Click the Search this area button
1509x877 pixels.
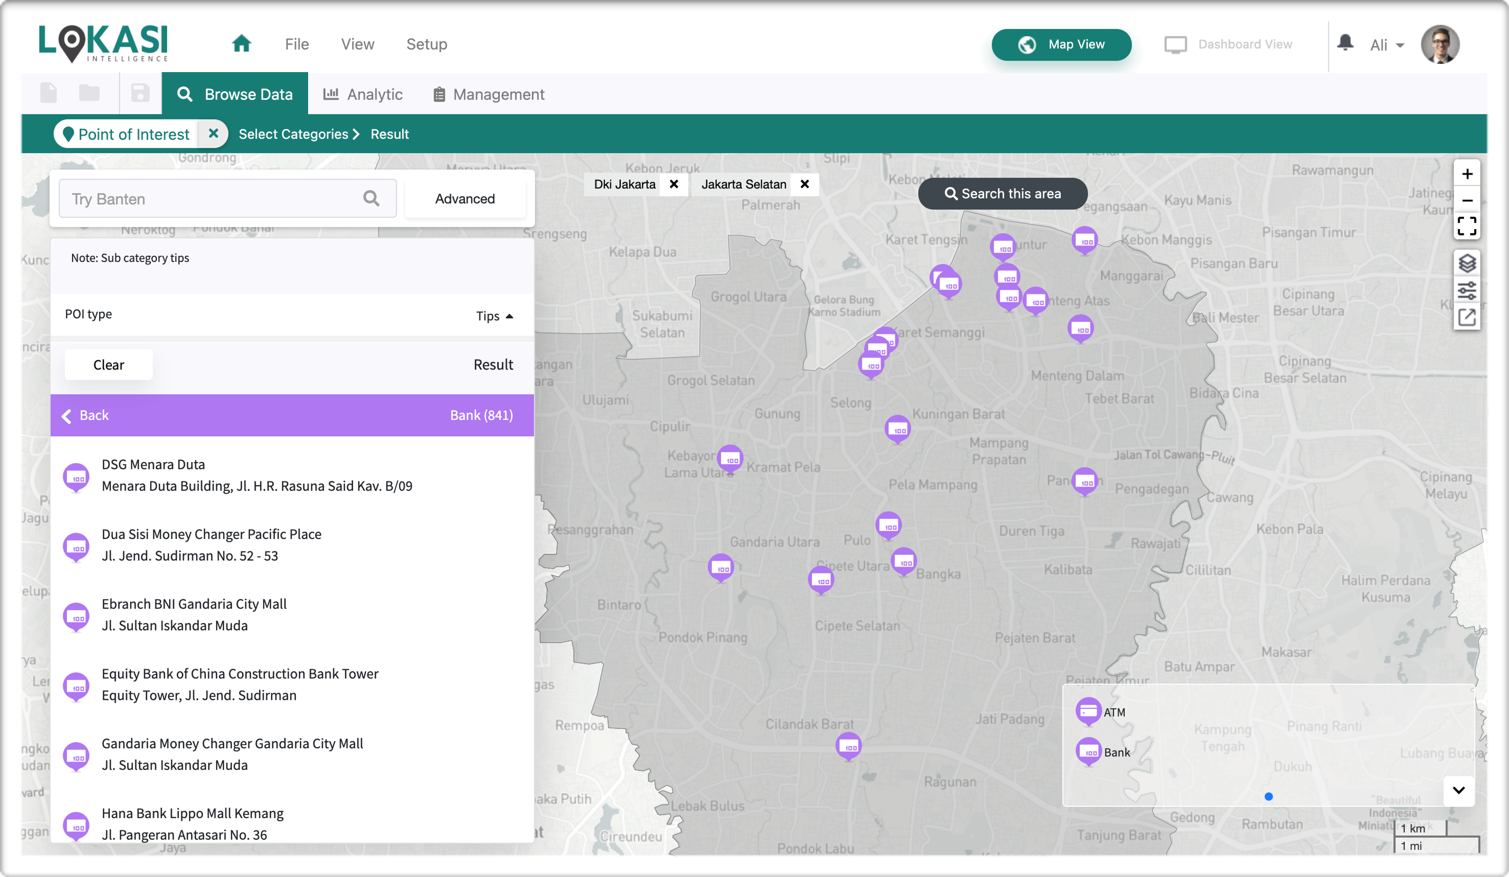[1002, 193]
